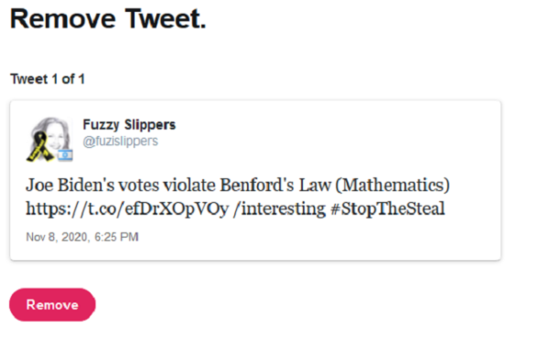Click the @fuzislippers handle

(121, 142)
